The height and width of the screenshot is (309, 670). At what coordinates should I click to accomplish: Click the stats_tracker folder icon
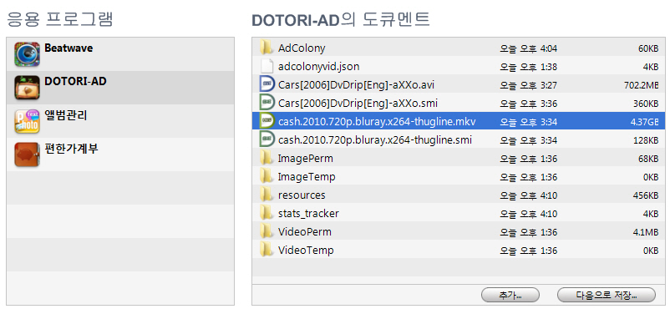click(266, 213)
